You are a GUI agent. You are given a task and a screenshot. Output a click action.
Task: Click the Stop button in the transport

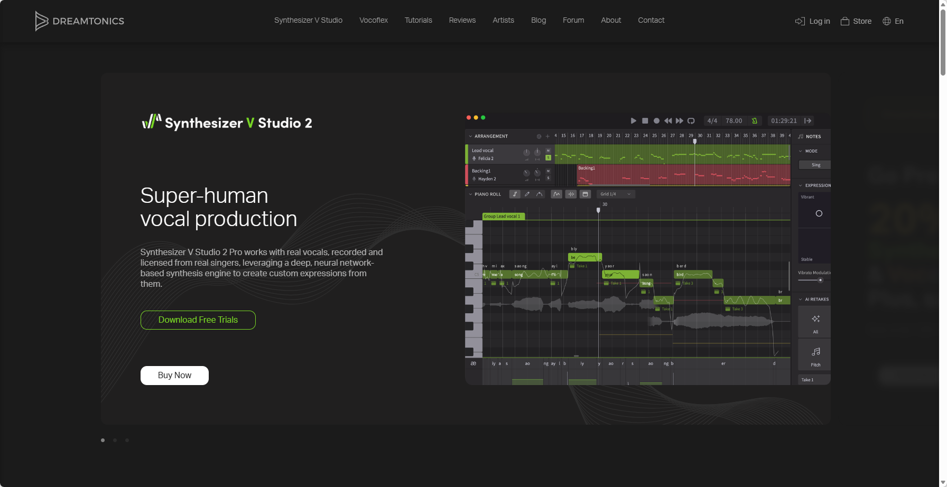click(x=645, y=121)
